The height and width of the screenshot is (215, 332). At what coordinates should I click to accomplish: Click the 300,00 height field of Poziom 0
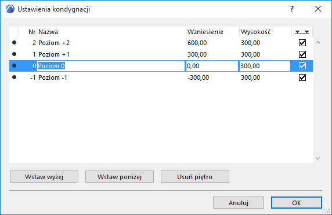(265, 66)
